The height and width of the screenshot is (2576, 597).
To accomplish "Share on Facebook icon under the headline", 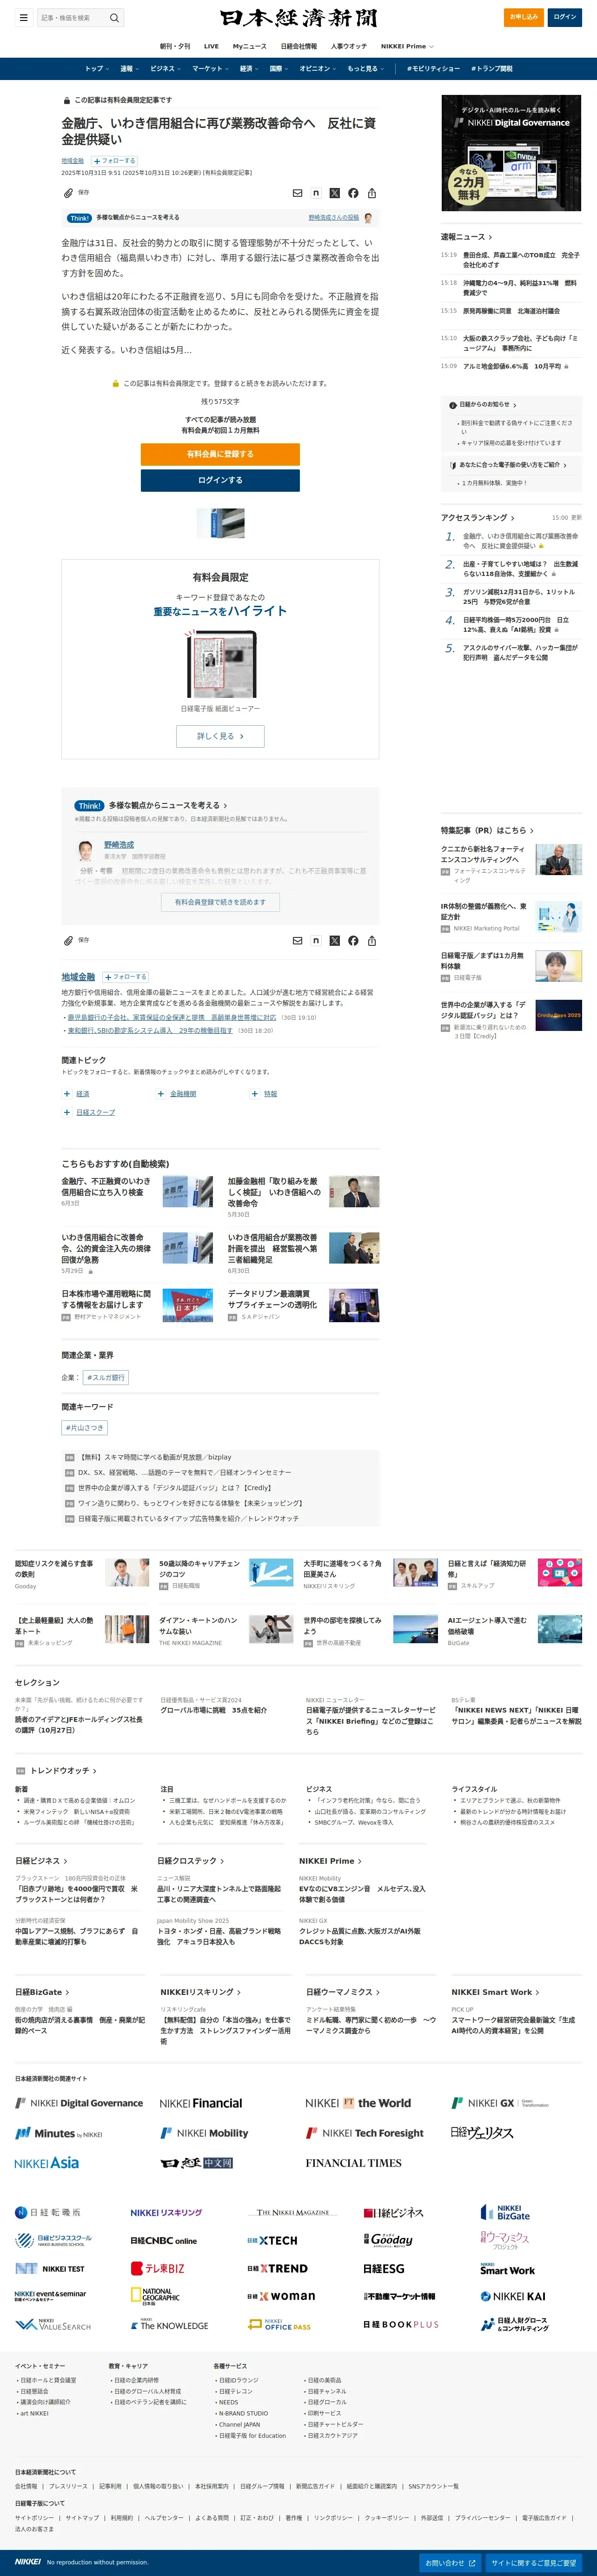I will coord(353,193).
